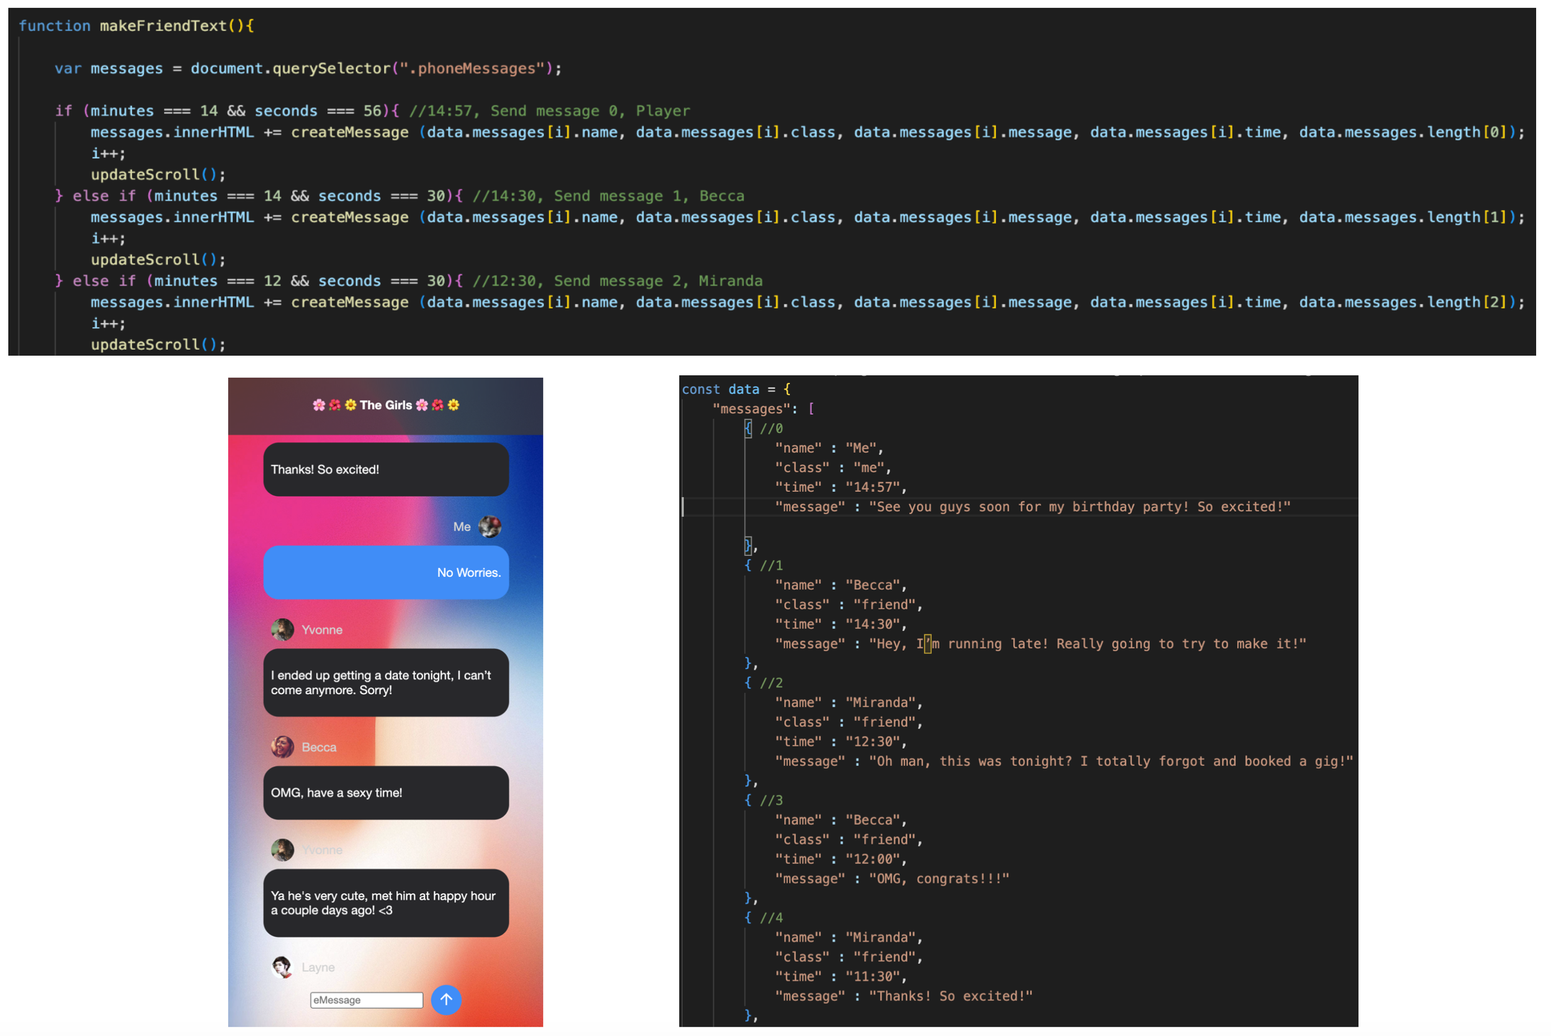The image size is (1551, 1036).
Task: Click Yvonne's date tonight message bubble
Action: click(x=386, y=683)
